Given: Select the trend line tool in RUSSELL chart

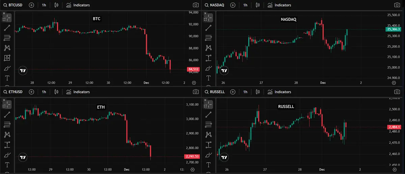Looking at the screenshot, I should (209, 115).
